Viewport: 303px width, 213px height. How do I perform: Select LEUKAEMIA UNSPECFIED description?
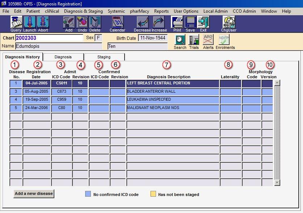click(173, 100)
